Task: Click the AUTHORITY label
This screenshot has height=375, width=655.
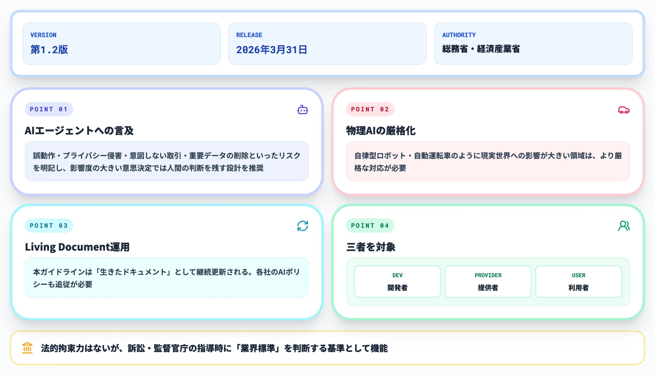Action: [459, 35]
